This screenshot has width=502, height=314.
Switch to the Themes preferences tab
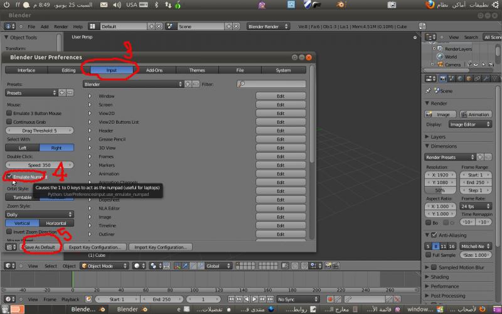[x=197, y=70]
